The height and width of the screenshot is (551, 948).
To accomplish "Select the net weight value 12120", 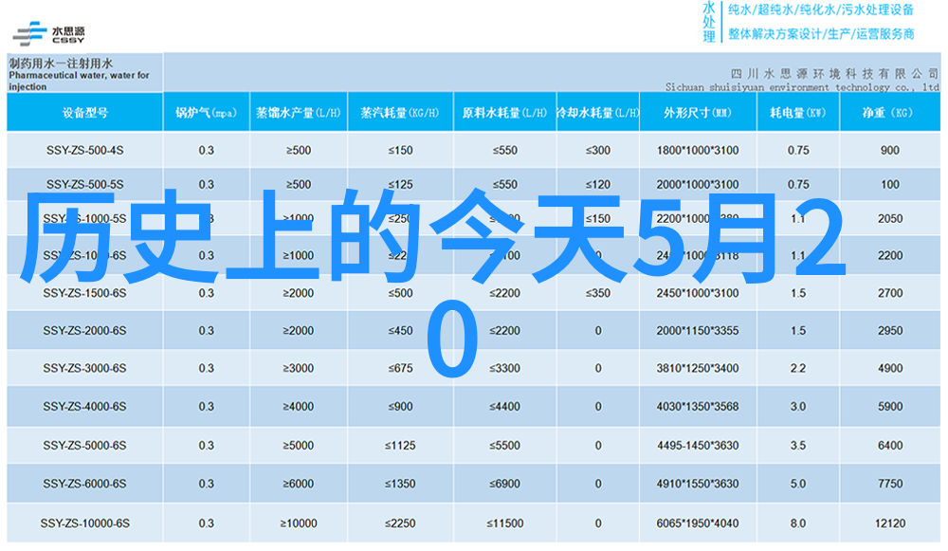I will 889,523.
